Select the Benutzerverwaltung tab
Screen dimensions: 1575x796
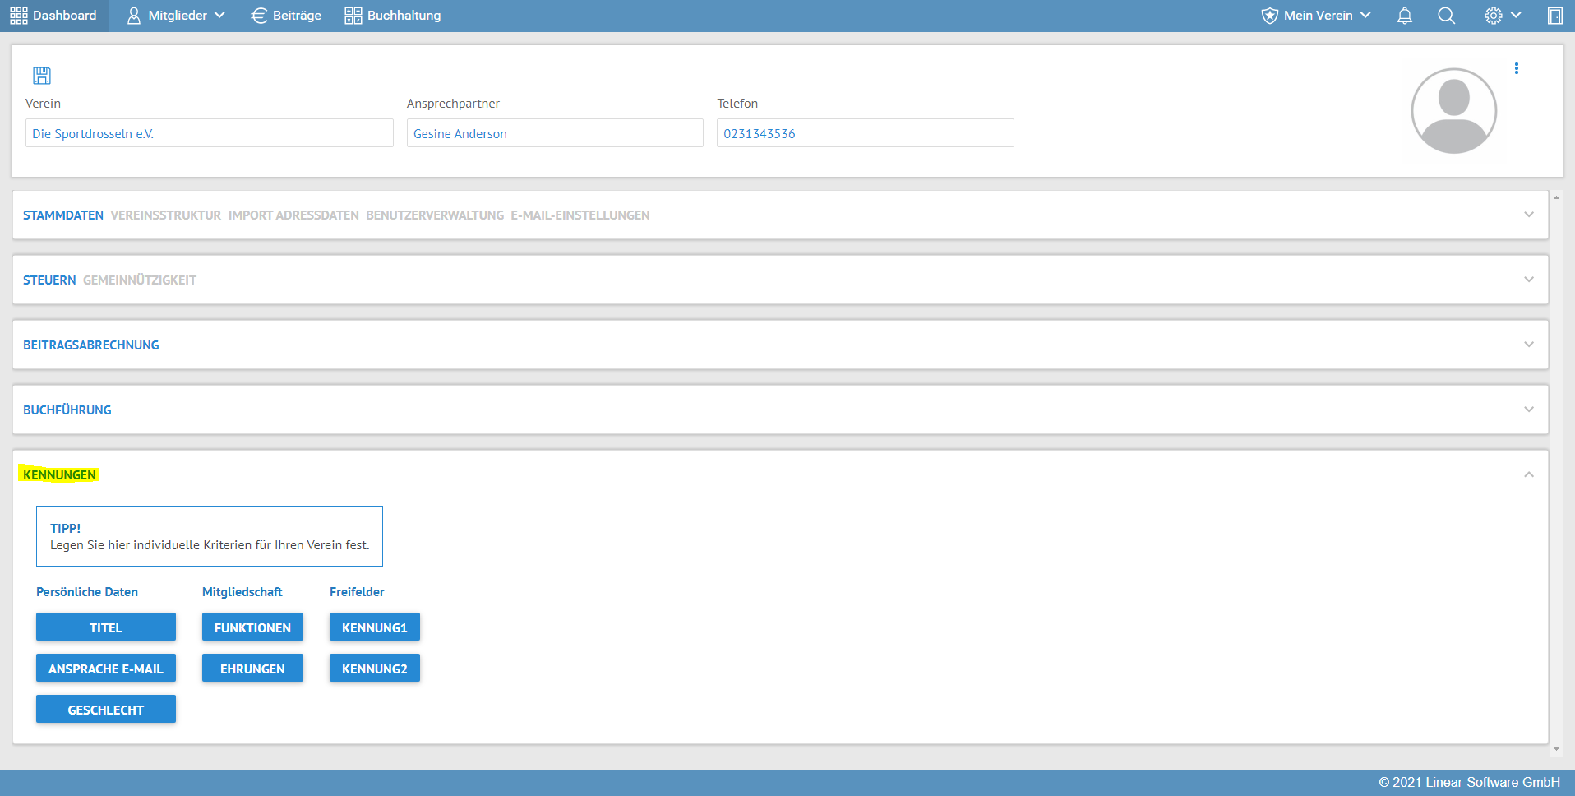[x=435, y=215]
